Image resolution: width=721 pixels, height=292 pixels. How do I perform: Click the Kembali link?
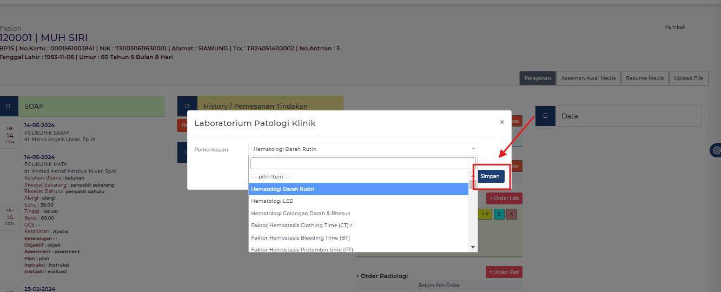675,27
